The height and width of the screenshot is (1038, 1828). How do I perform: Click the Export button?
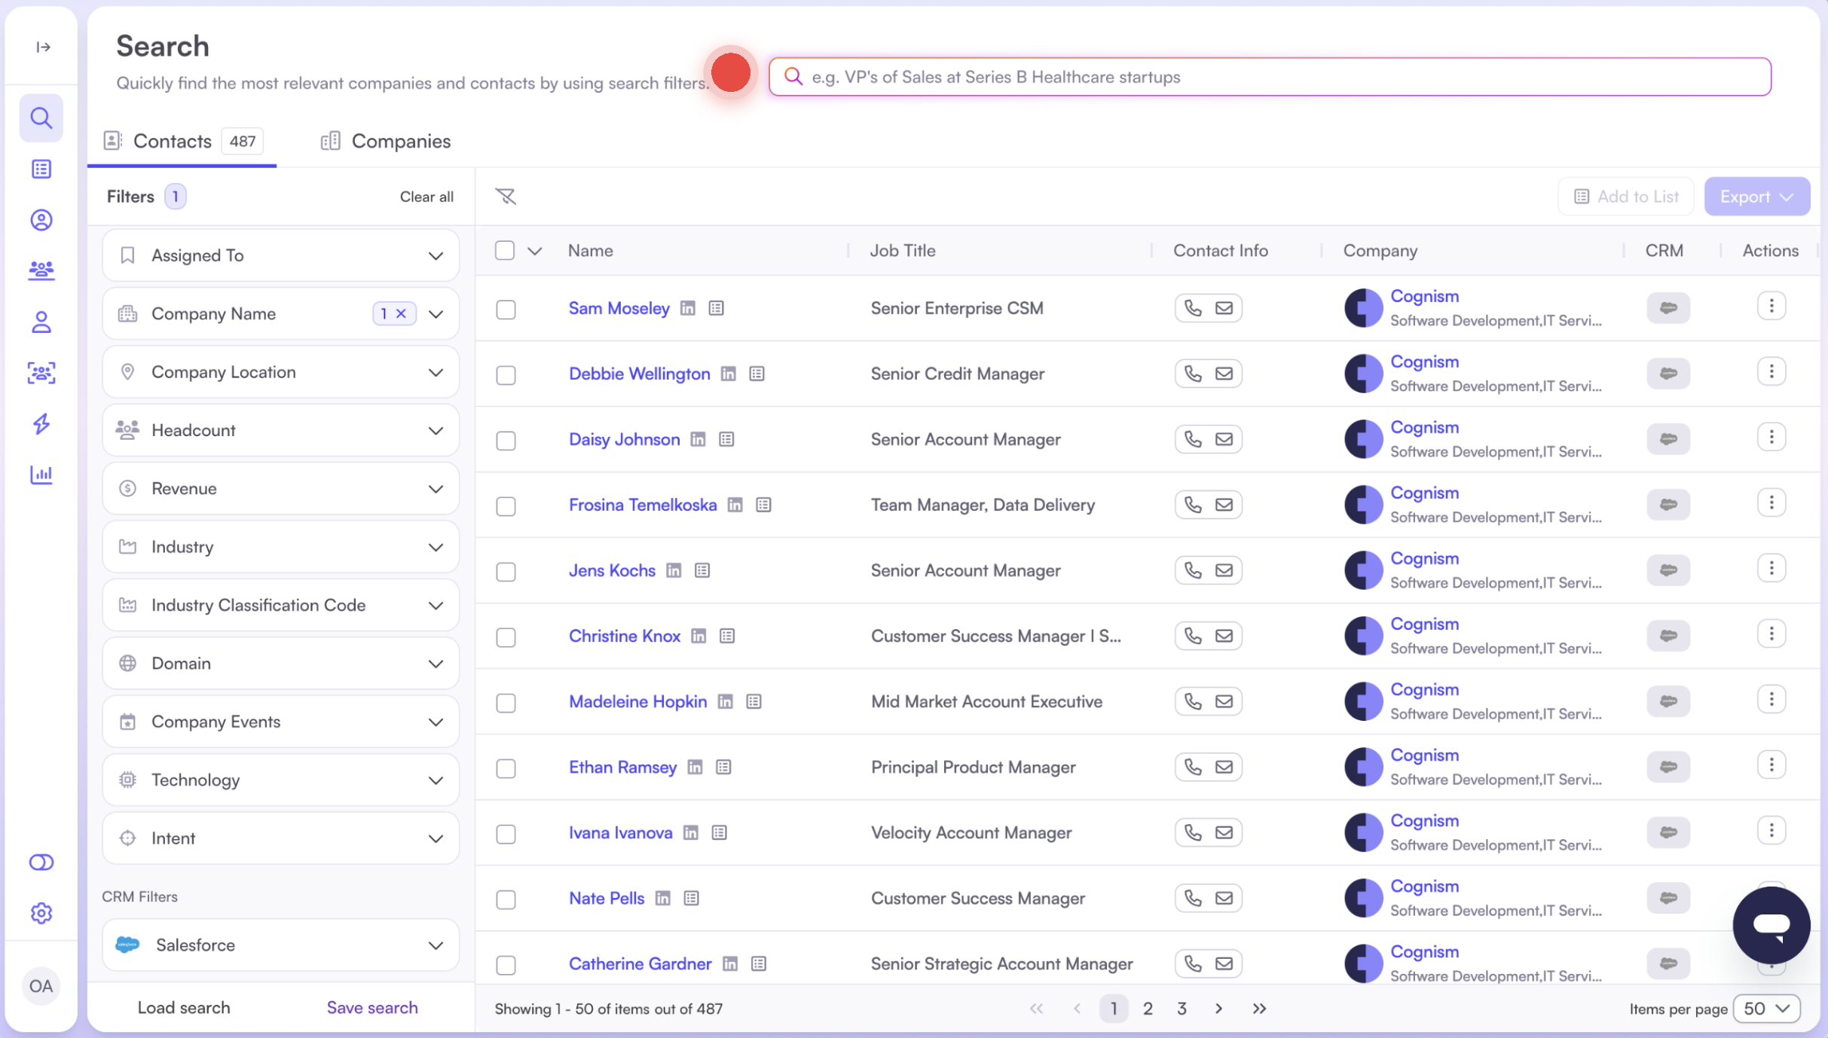[x=1756, y=196]
